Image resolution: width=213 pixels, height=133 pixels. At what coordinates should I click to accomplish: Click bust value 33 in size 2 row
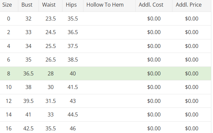pos(28,32)
